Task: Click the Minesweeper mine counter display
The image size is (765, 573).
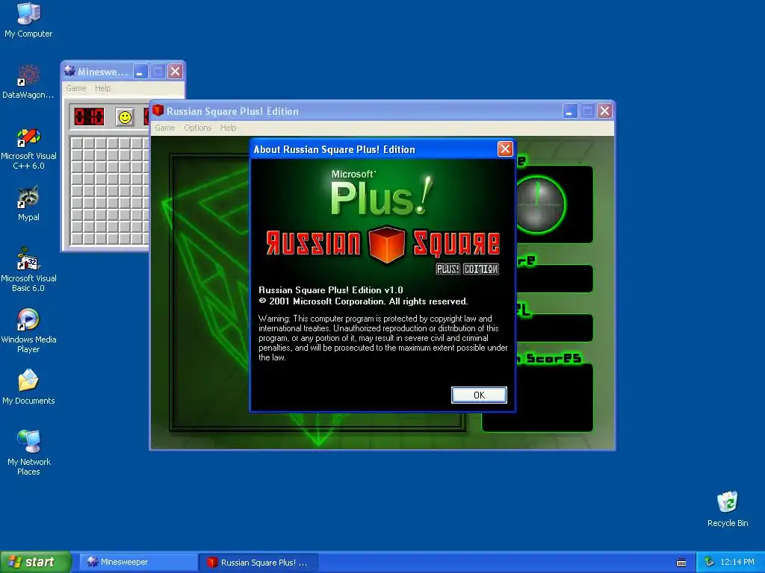Action: [89, 117]
